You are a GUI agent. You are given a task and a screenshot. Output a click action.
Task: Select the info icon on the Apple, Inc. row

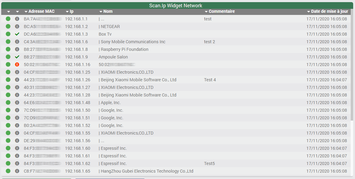(x=17, y=103)
